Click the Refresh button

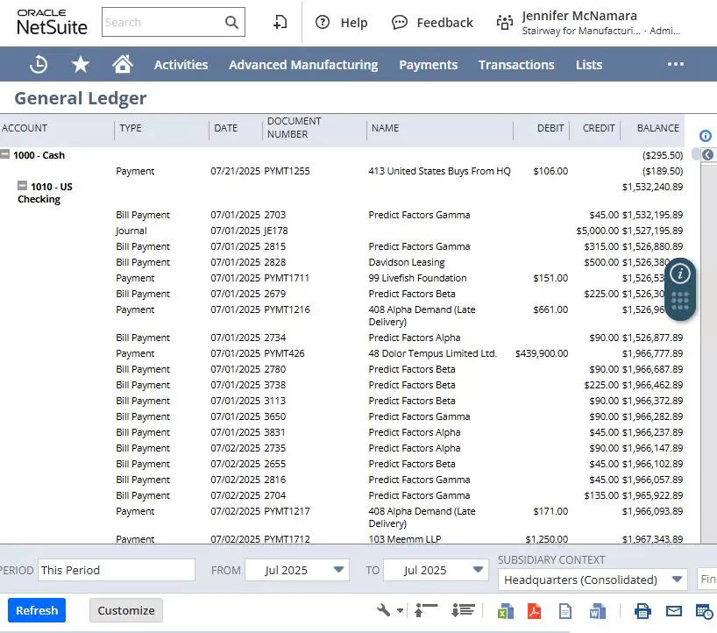pyautogui.click(x=36, y=609)
